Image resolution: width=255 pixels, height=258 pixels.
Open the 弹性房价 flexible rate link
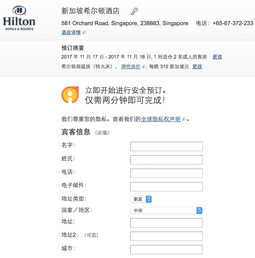point(131,67)
